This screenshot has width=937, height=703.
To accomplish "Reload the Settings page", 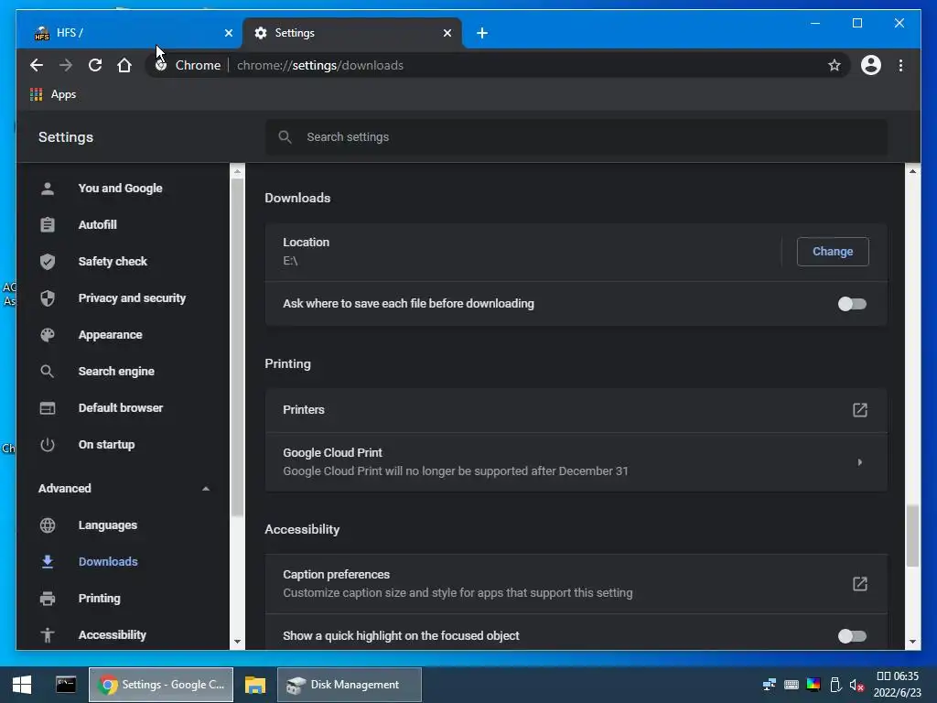I will click(95, 65).
